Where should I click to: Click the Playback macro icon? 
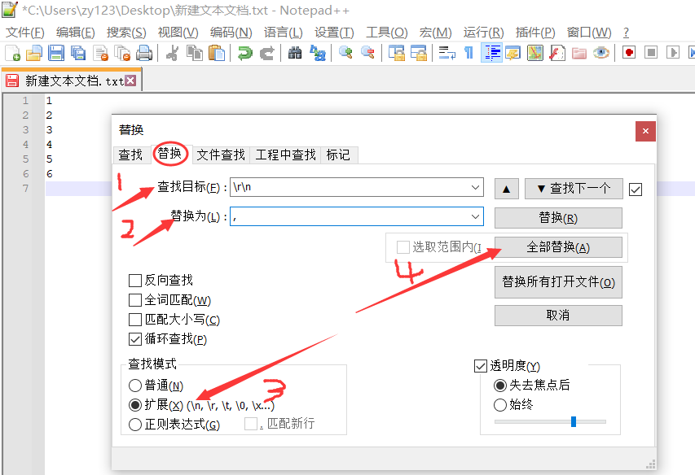coord(673,53)
